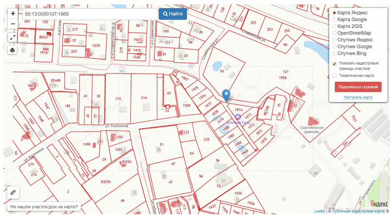Select parcel 54 on the map
The height and width of the screenshot is (215, 390).
[x=192, y=153]
